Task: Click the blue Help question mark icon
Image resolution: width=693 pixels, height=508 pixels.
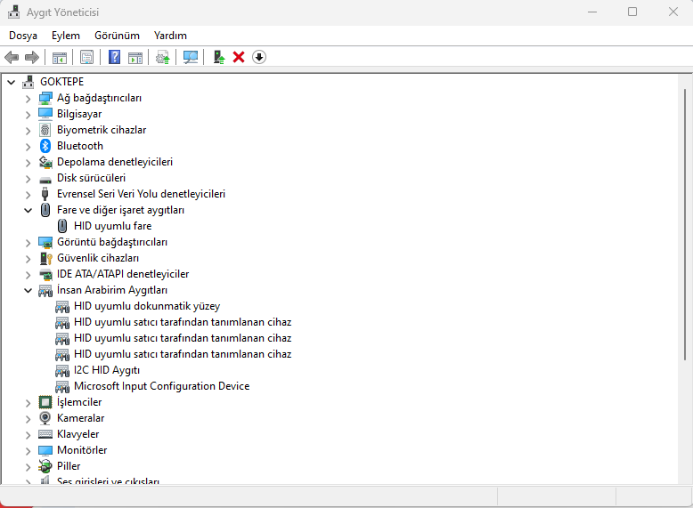Action: pos(114,57)
